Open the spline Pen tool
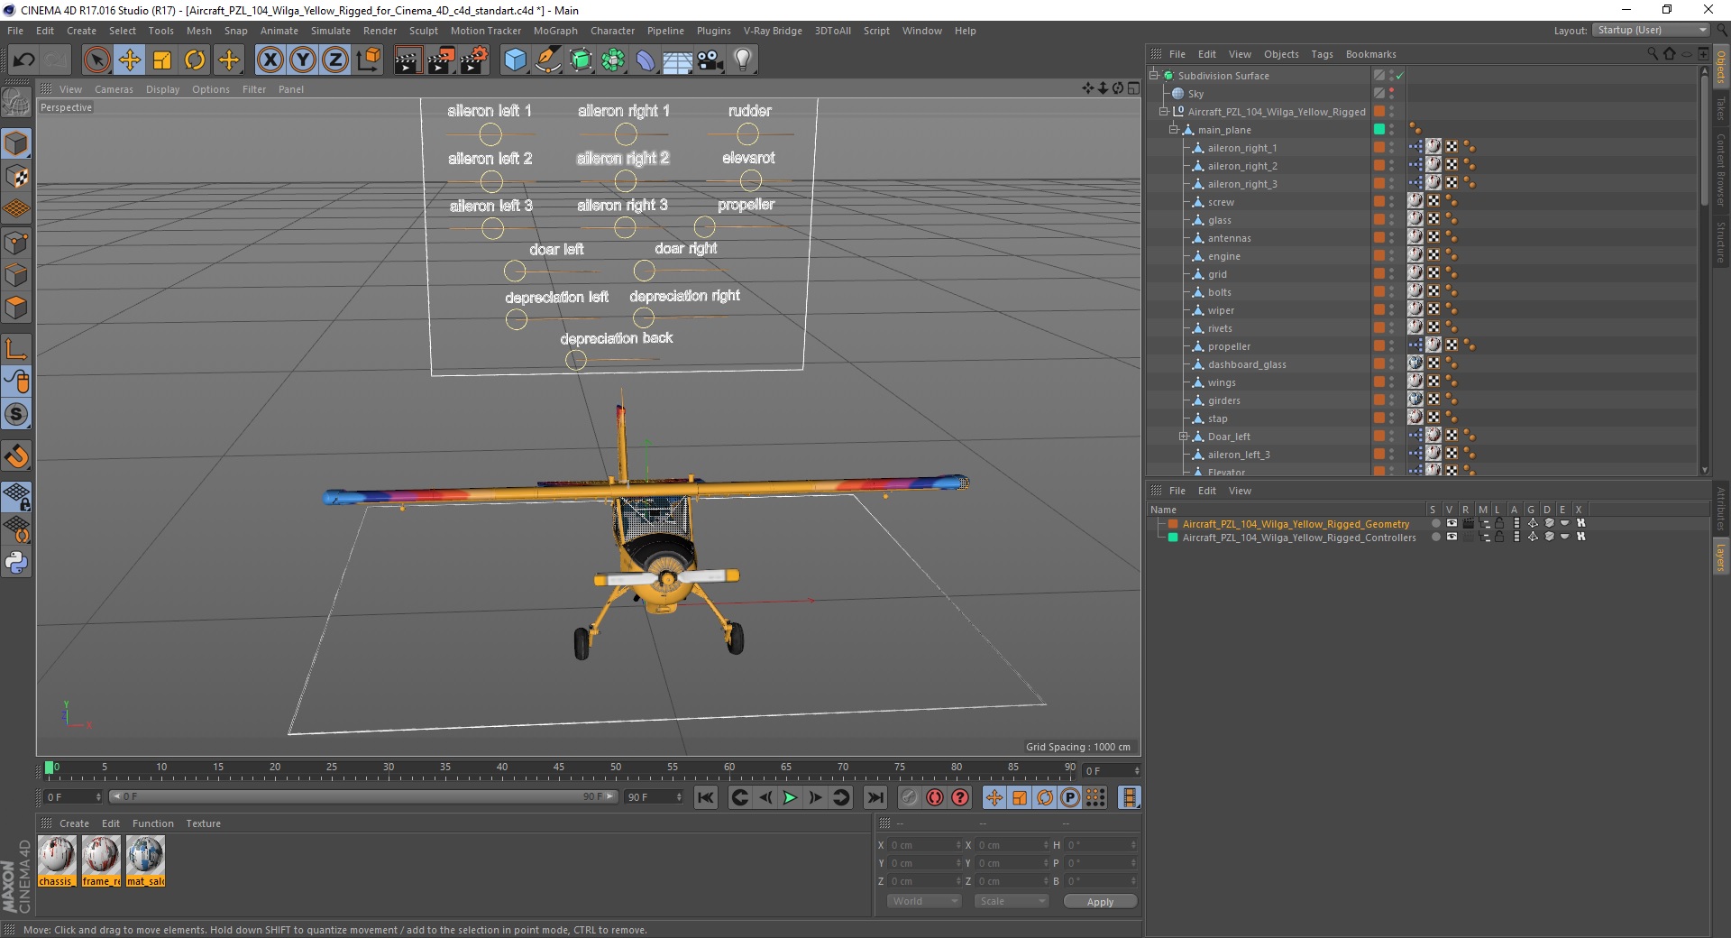 click(547, 60)
